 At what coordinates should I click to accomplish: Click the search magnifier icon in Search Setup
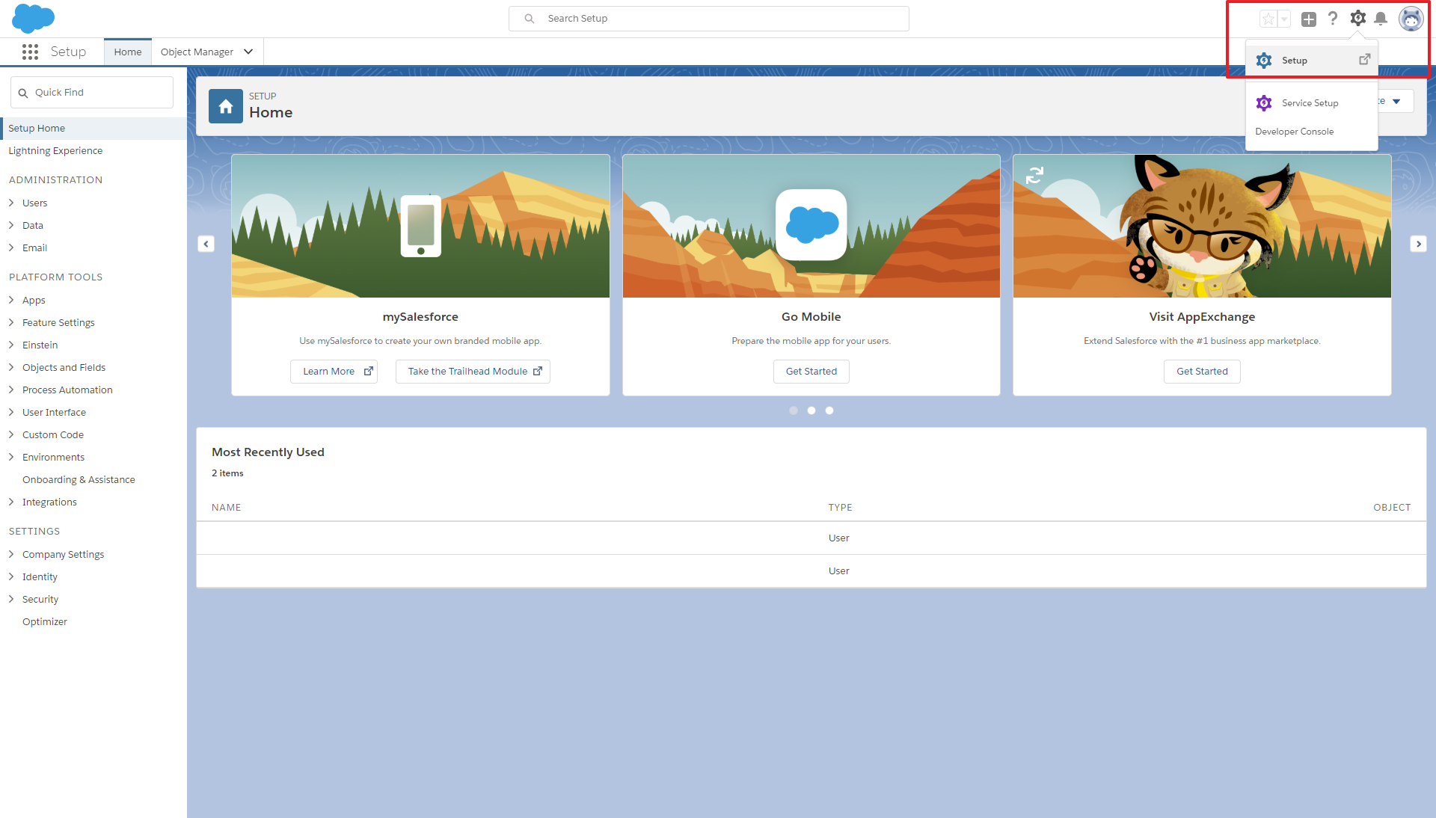tap(530, 19)
